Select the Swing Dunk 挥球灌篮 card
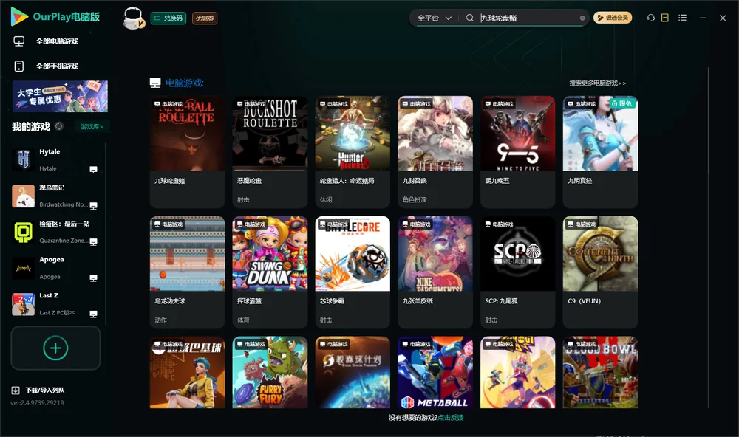This screenshot has height=437, width=739. (270, 272)
